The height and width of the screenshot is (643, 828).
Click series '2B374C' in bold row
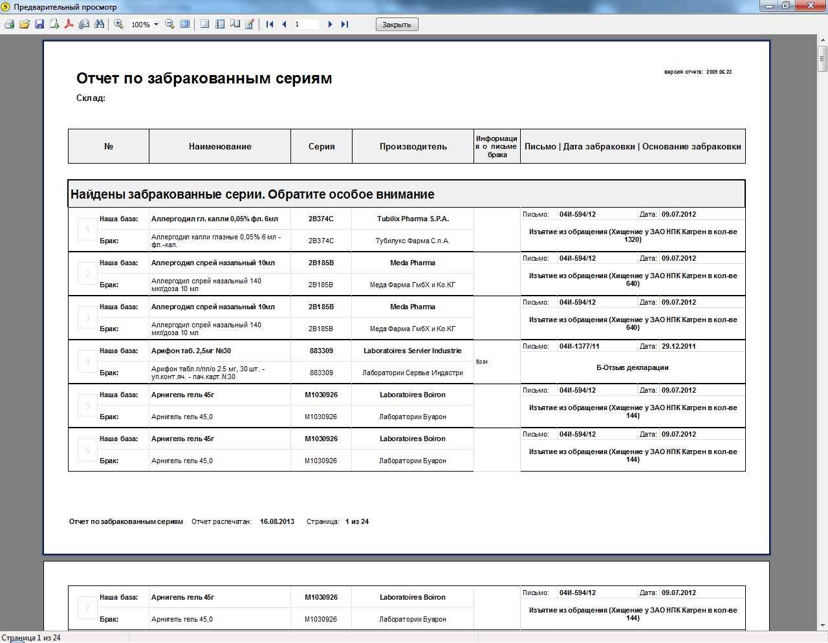point(321,219)
